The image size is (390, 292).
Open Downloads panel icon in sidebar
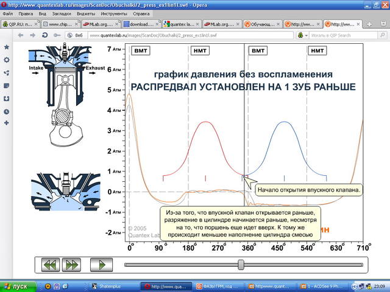coord(7,99)
